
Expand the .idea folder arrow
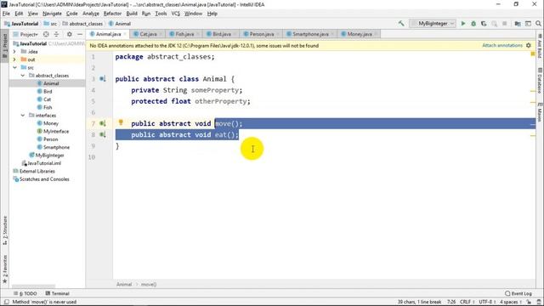pyautogui.click(x=14, y=51)
